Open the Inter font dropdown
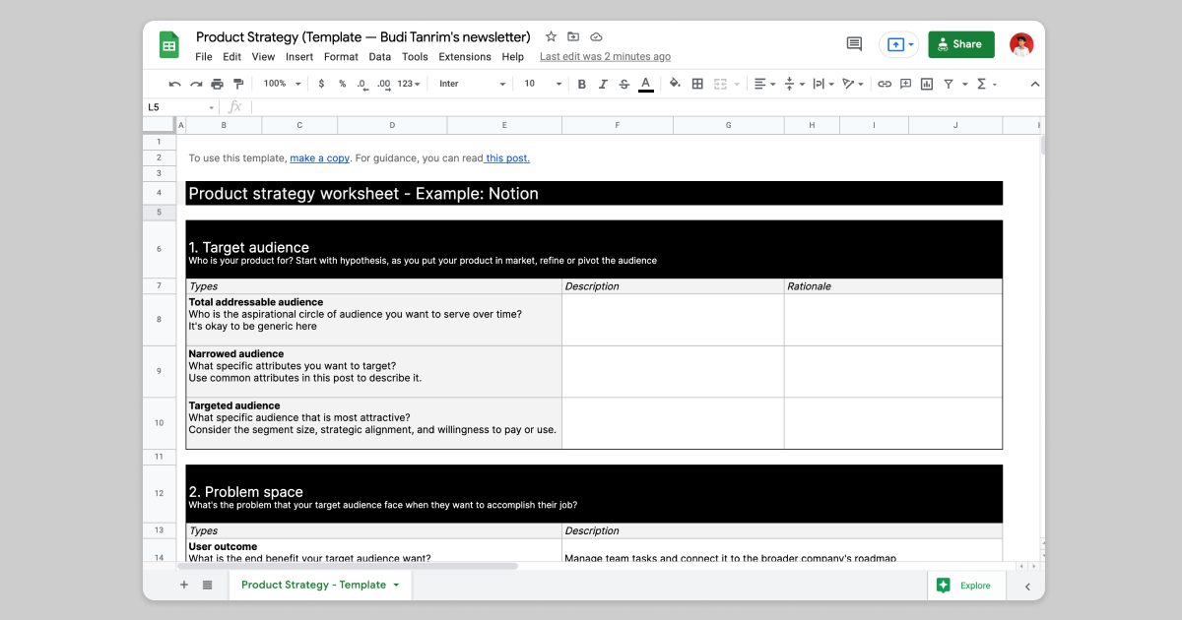The width and height of the screenshot is (1182, 620). pyautogui.click(x=472, y=85)
